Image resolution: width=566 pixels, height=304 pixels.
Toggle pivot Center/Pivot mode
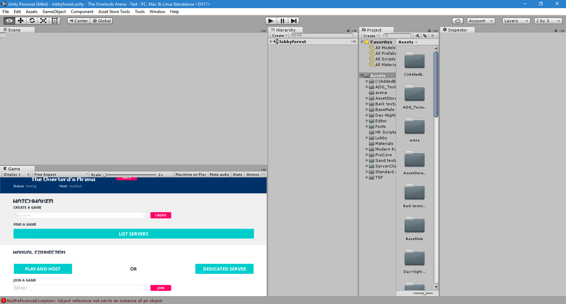coord(79,21)
